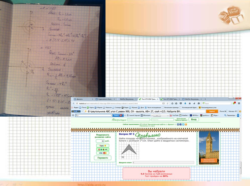Click the YouTube toolbar shortcut
The image size is (250, 186).
click(x=174, y=115)
